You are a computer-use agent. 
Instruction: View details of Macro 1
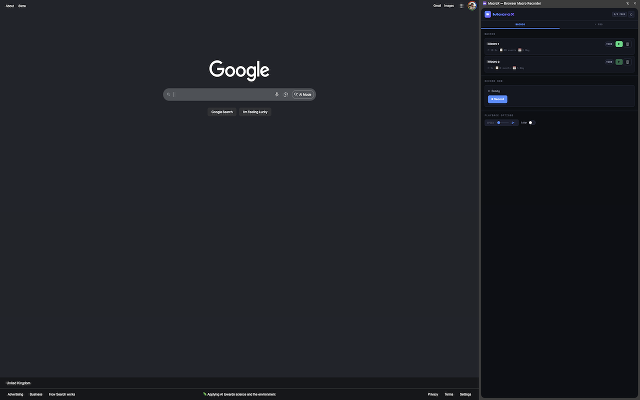tap(609, 44)
